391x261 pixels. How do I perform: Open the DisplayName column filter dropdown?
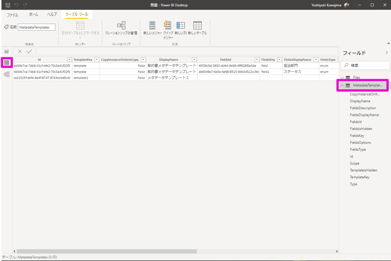coord(194,60)
